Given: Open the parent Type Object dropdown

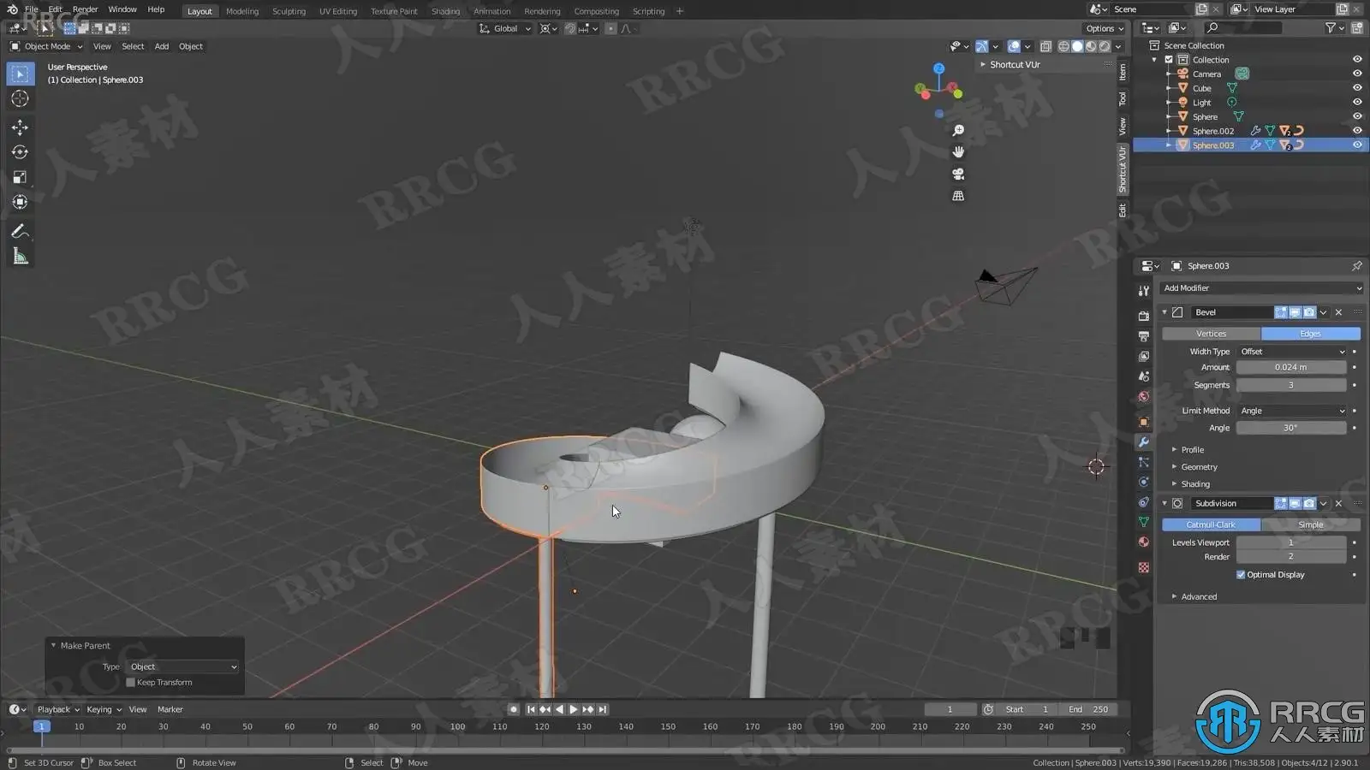Looking at the screenshot, I should point(182,666).
